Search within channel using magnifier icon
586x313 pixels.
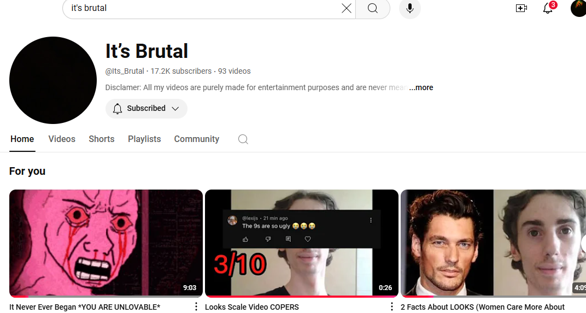point(243,139)
